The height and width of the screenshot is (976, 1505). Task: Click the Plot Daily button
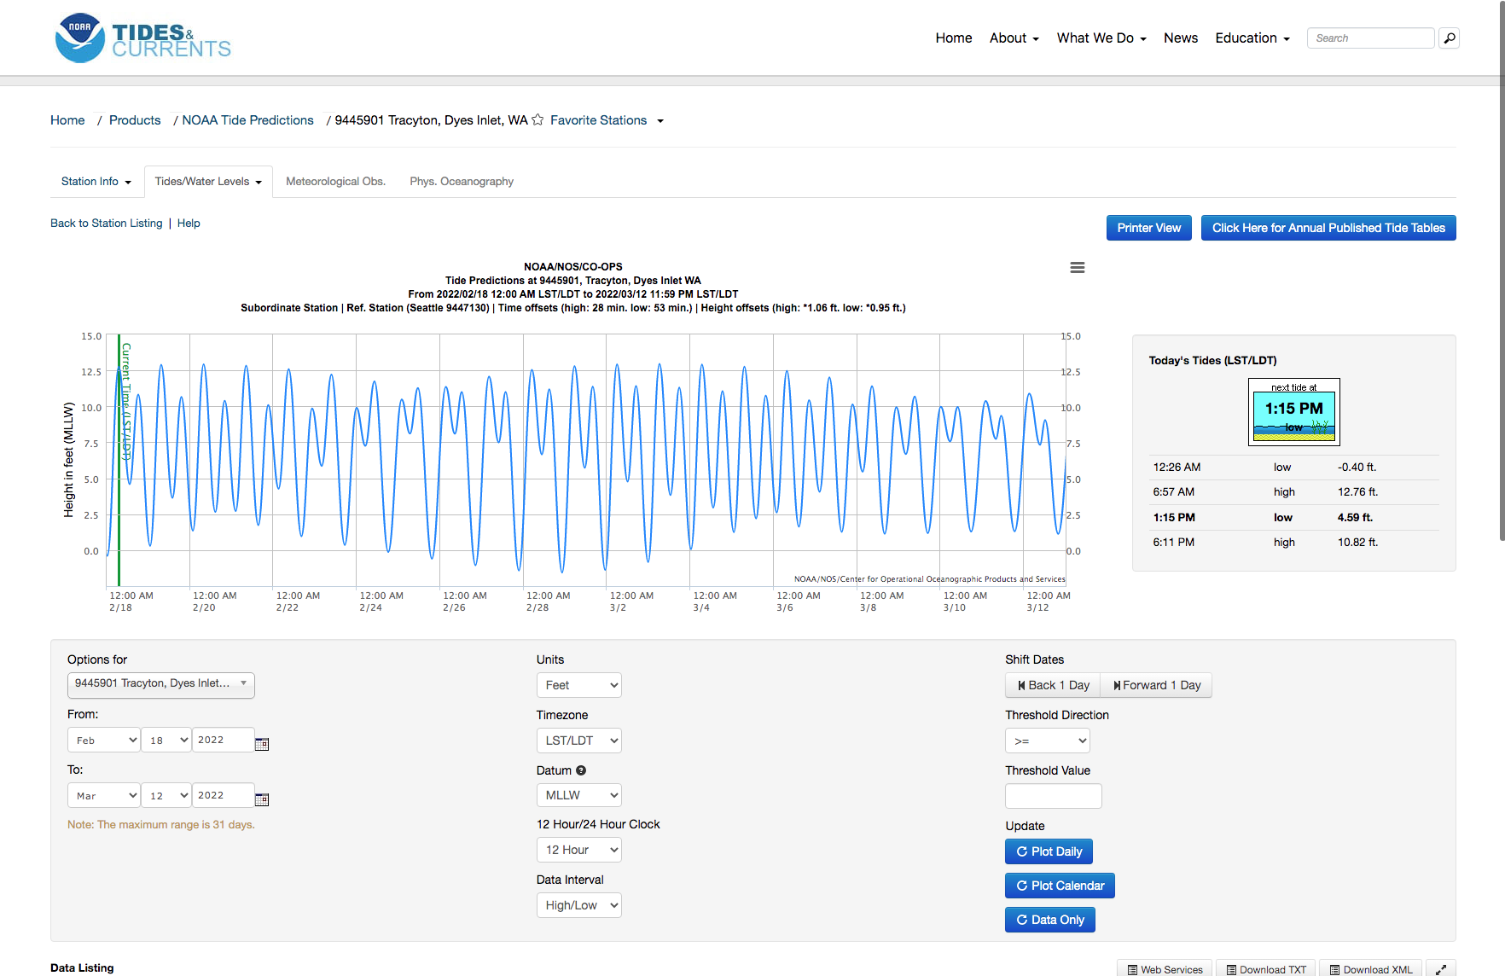click(1049, 851)
